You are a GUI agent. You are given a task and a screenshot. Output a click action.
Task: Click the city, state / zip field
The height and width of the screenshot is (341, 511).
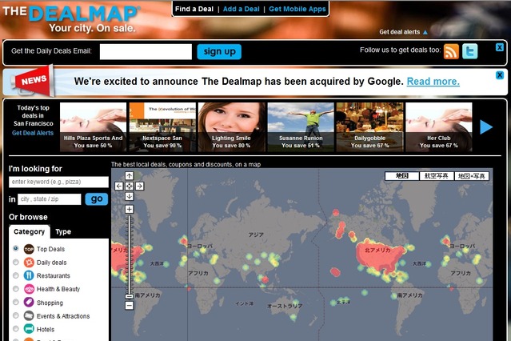pos(50,199)
